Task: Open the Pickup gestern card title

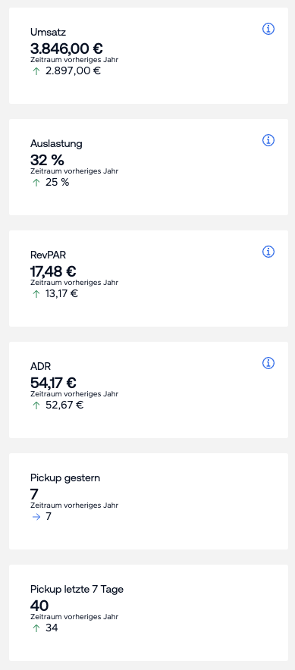Action: coord(65,477)
